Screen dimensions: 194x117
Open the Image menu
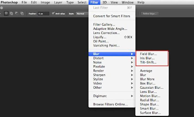(45, 2)
